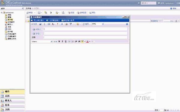Focus the Cc recipients input field

(85, 33)
